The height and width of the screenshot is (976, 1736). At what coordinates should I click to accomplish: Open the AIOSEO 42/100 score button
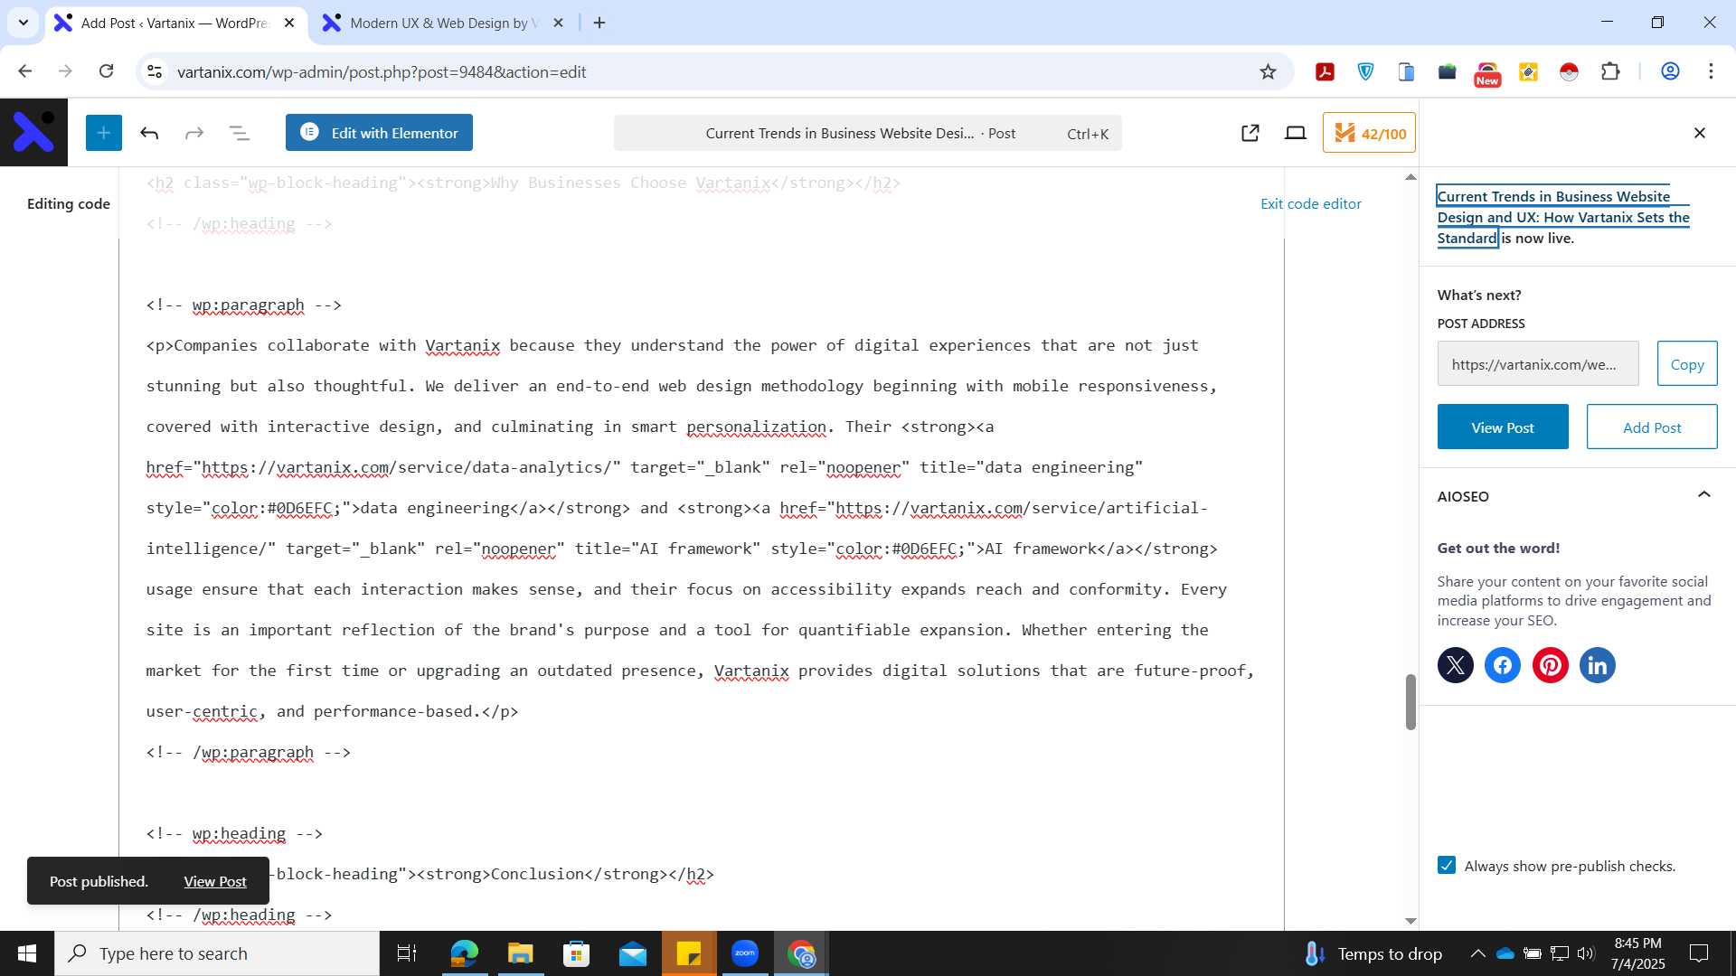coord(1369,133)
